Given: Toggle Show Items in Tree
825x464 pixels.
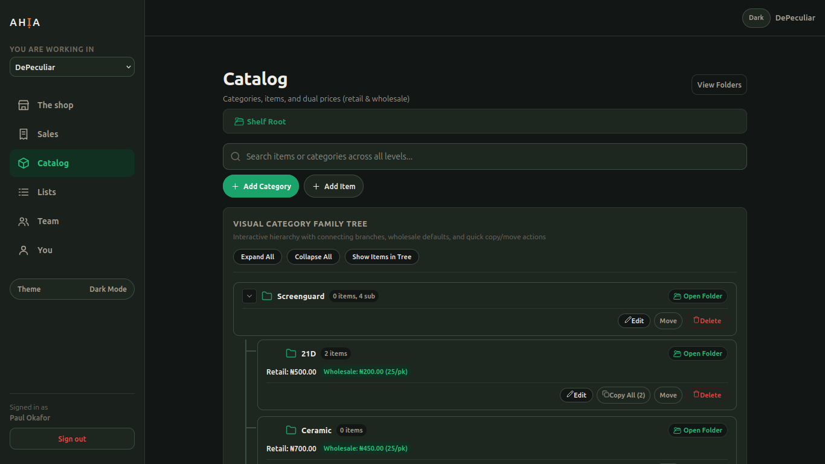Looking at the screenshot, I should [x=382, y=257].
